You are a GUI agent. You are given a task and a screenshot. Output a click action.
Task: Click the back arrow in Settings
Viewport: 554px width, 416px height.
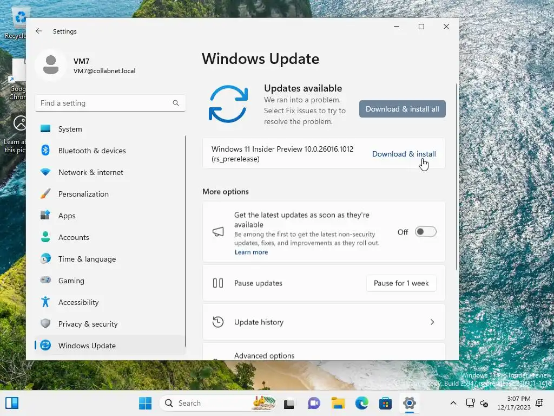pyautogui.click(x=39, y=31)
